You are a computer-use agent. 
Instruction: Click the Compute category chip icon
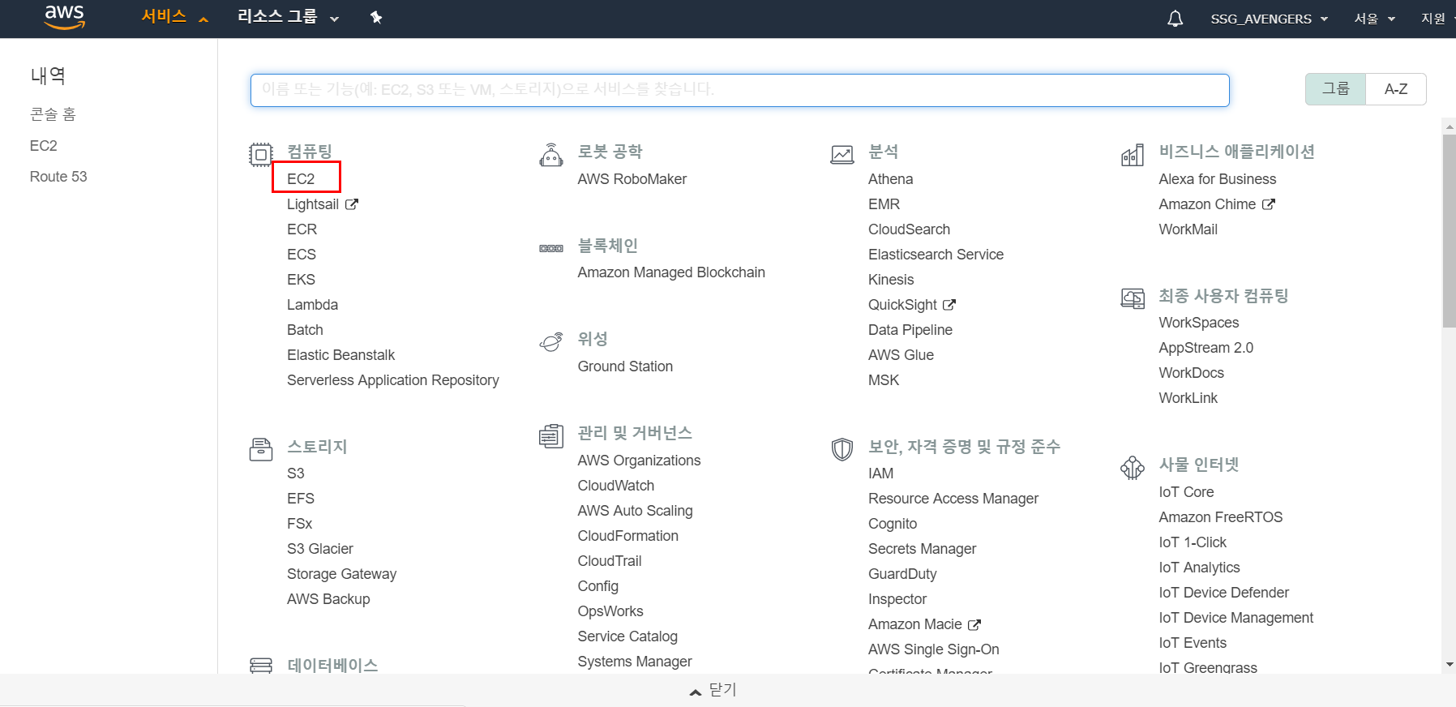[x=261, y=154]
